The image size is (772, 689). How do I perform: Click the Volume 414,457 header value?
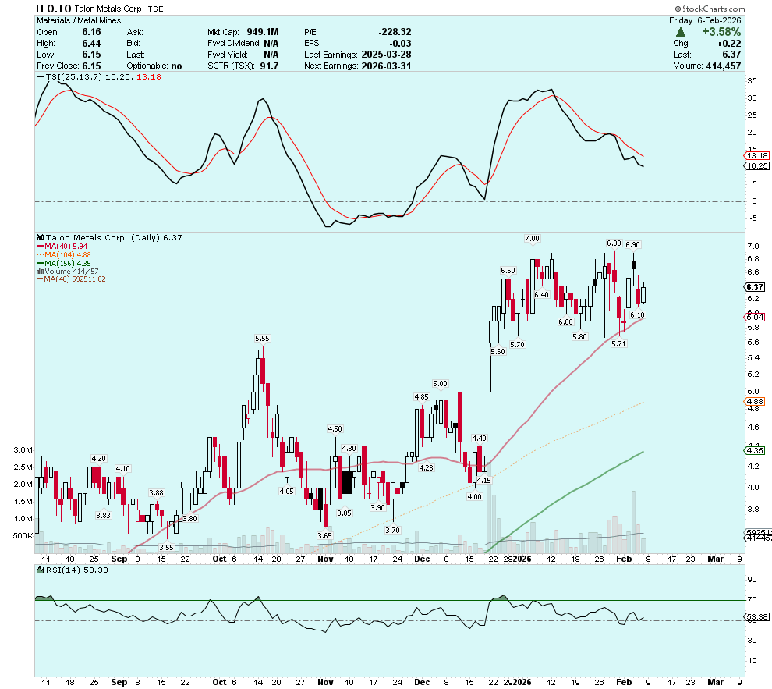point(723,66)
